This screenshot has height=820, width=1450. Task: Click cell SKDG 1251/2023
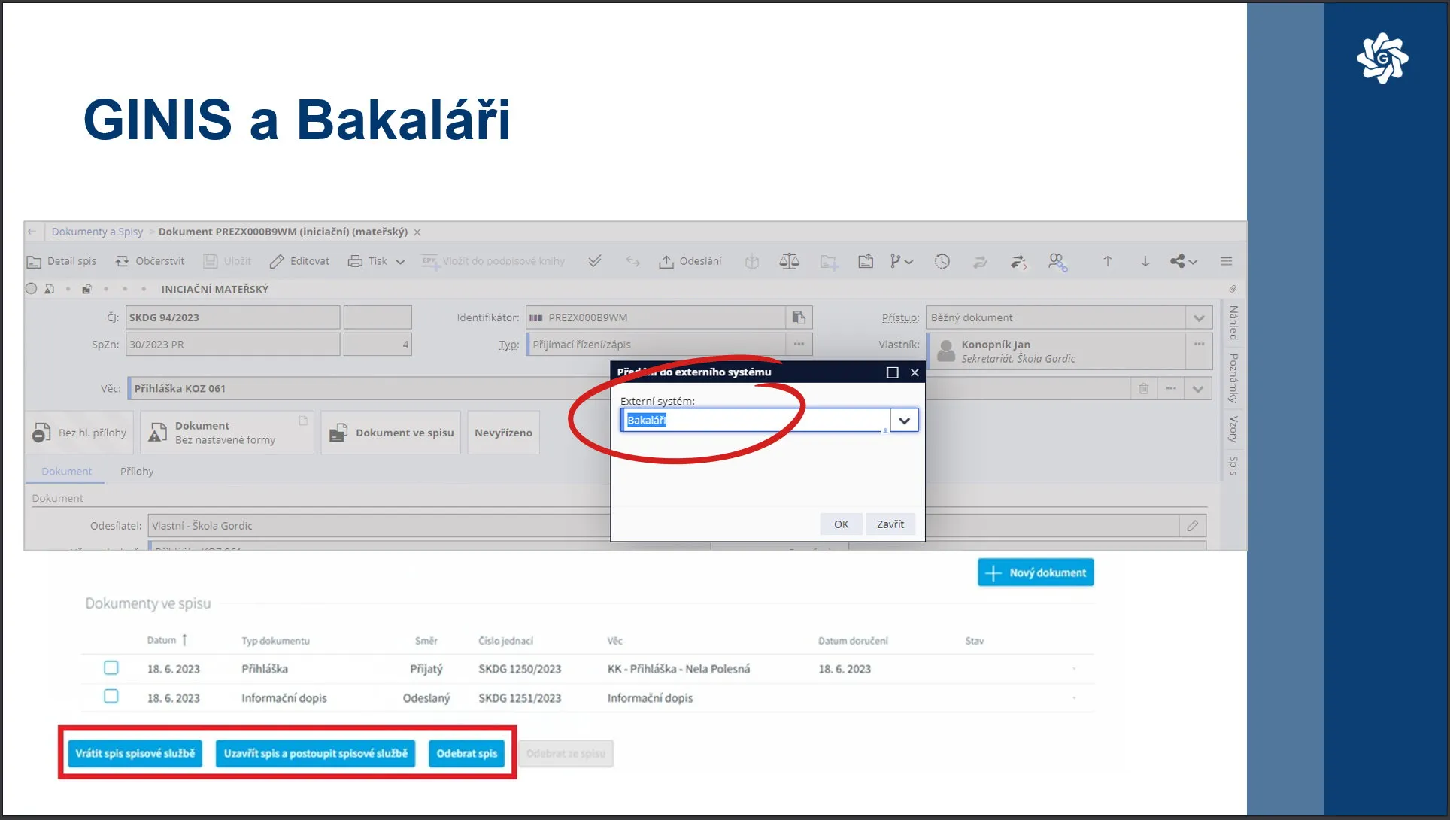520,698
